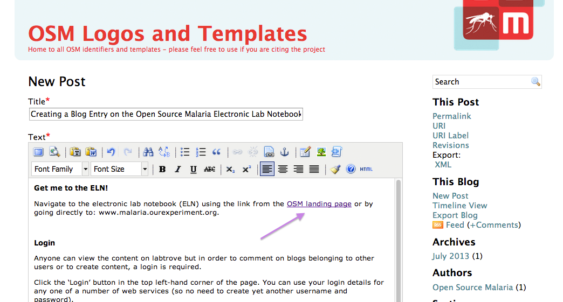Click the insert link chain icon
This screenshot has height=302, width=563.
tap(237, 152)
